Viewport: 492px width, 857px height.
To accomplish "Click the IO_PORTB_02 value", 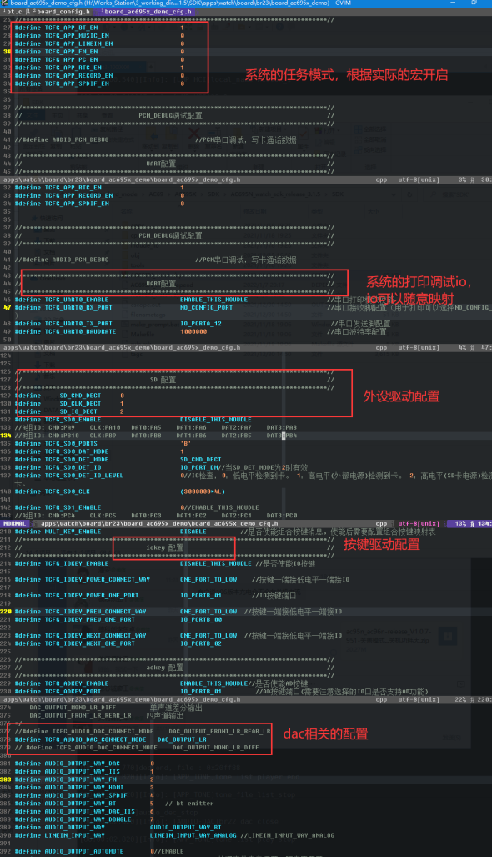I will tap(201, 644).
